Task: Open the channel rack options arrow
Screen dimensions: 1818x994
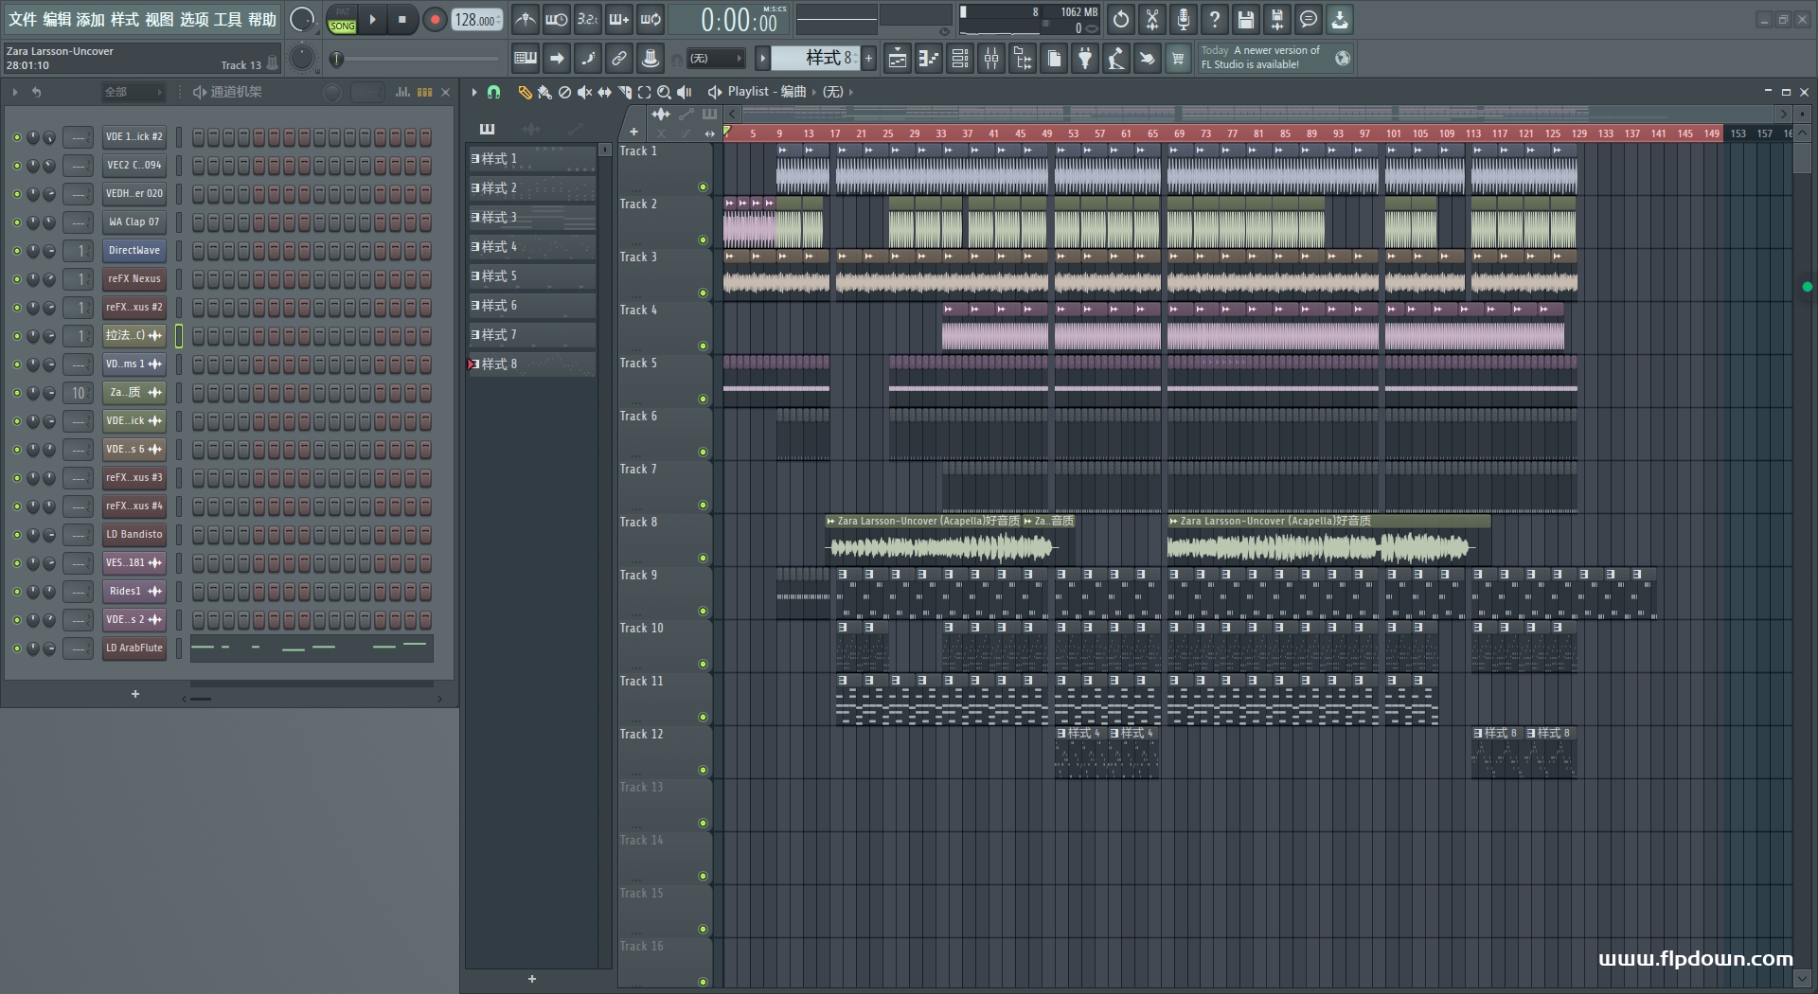Action: tap(14, 92)
